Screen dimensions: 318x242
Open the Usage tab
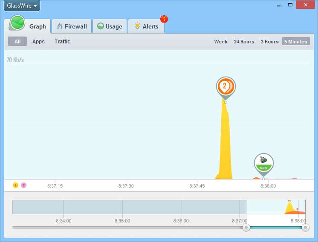pyautogui.click(x=110, y=26)
